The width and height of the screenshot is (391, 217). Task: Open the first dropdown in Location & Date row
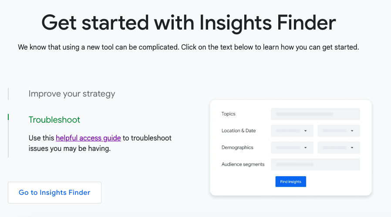(x=292, y=131)
